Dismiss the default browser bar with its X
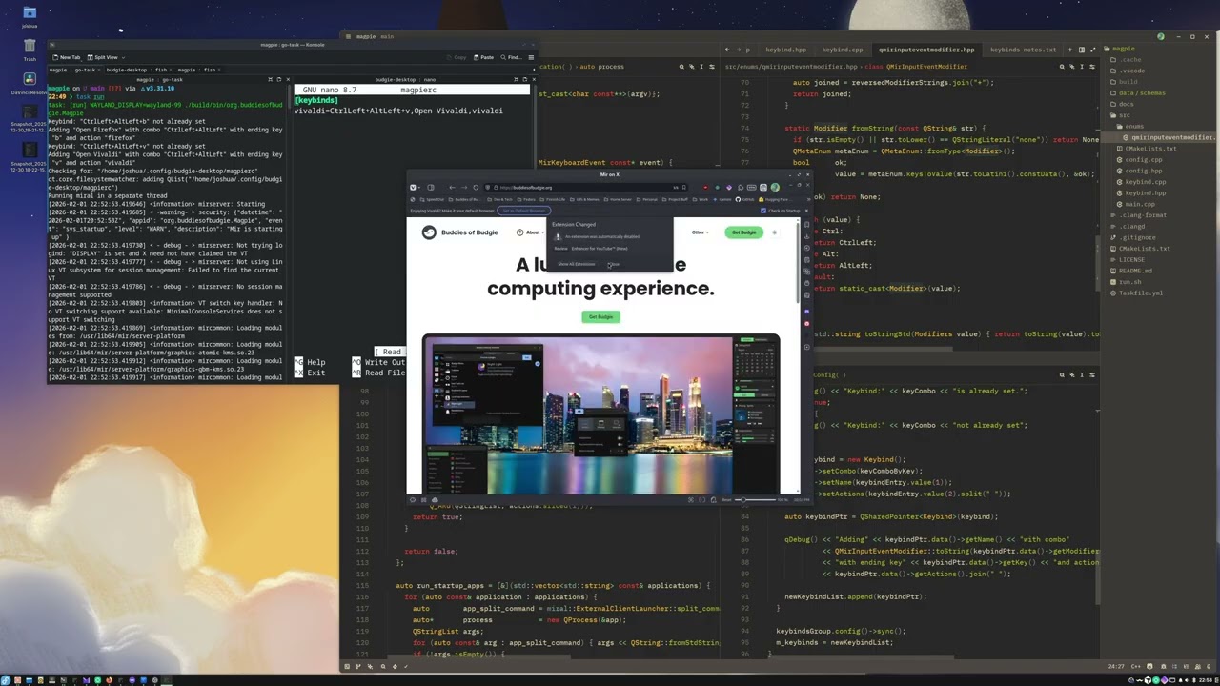 pyautogui.click(x=806, y=211)
